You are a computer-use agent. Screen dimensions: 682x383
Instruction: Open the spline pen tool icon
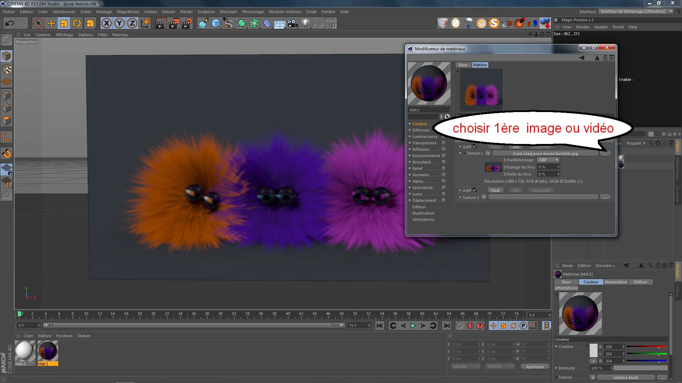[229, 23]
